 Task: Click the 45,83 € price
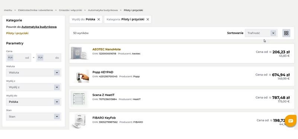click(284, 56)
